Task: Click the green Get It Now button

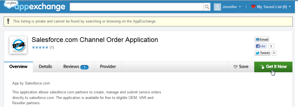Action: pos(273,67)
